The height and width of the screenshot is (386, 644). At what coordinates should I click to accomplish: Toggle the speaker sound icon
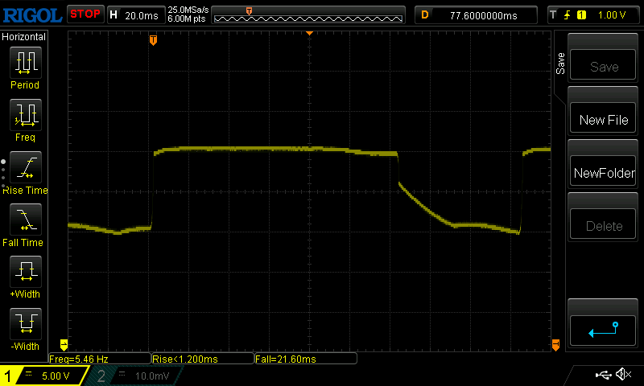tap(622, 375)
